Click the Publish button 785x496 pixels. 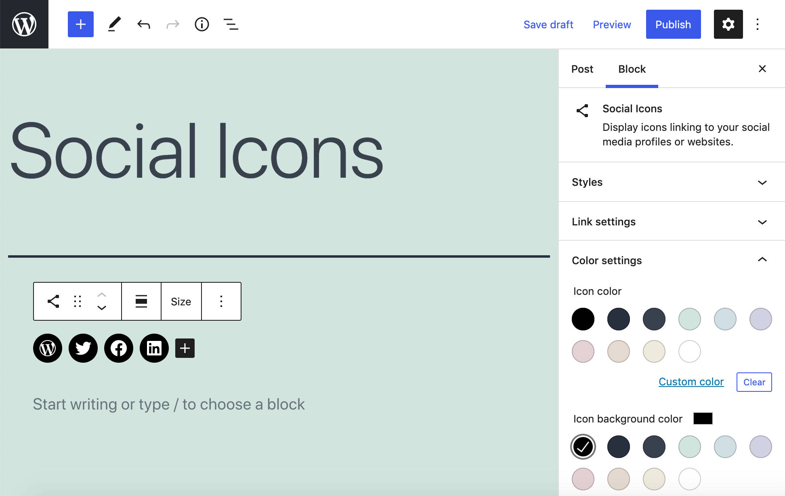(674, 23)
